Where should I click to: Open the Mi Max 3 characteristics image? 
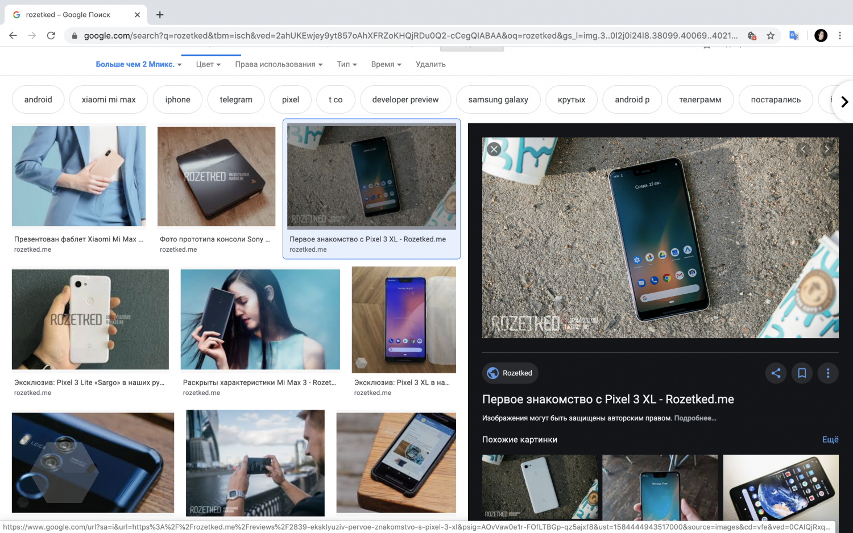coord(260,319)
